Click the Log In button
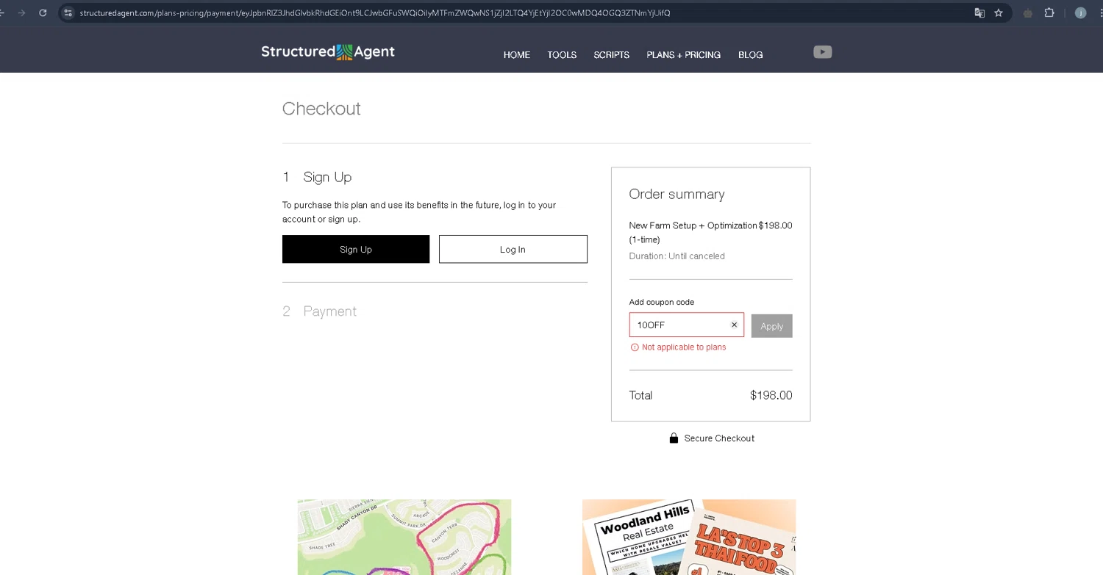The image size is (1103, 575). click(513, 249)
